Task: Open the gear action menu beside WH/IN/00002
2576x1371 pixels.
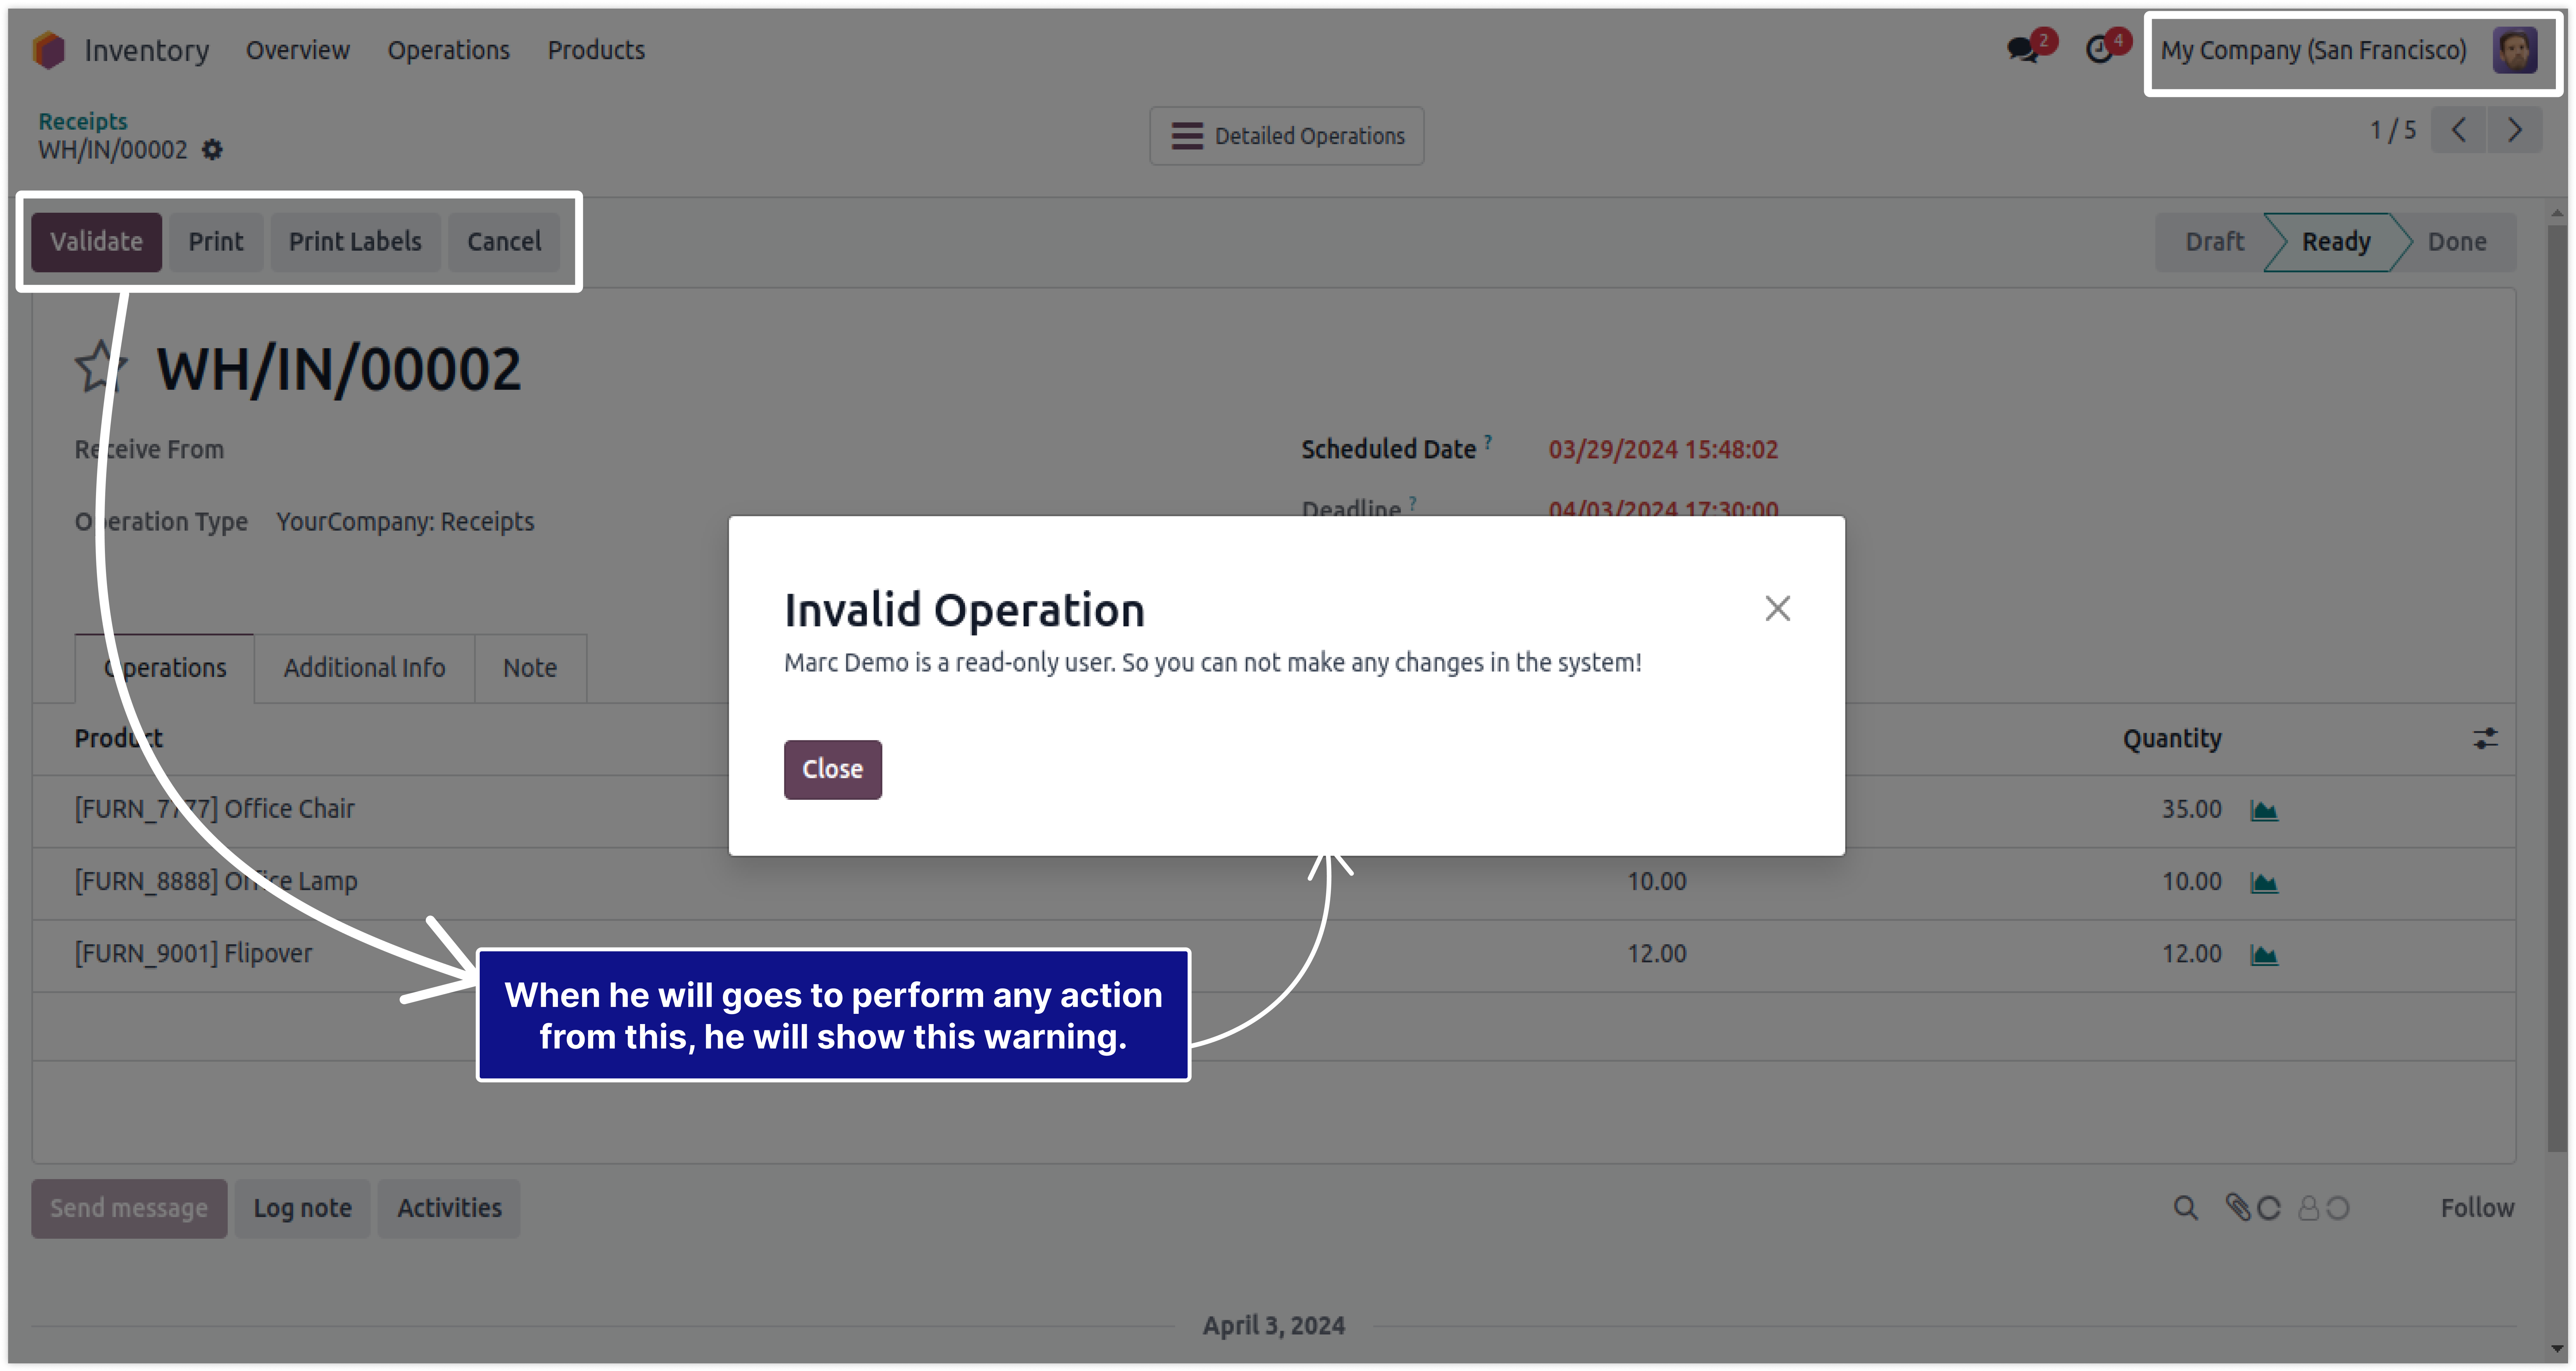Action: 212,150
